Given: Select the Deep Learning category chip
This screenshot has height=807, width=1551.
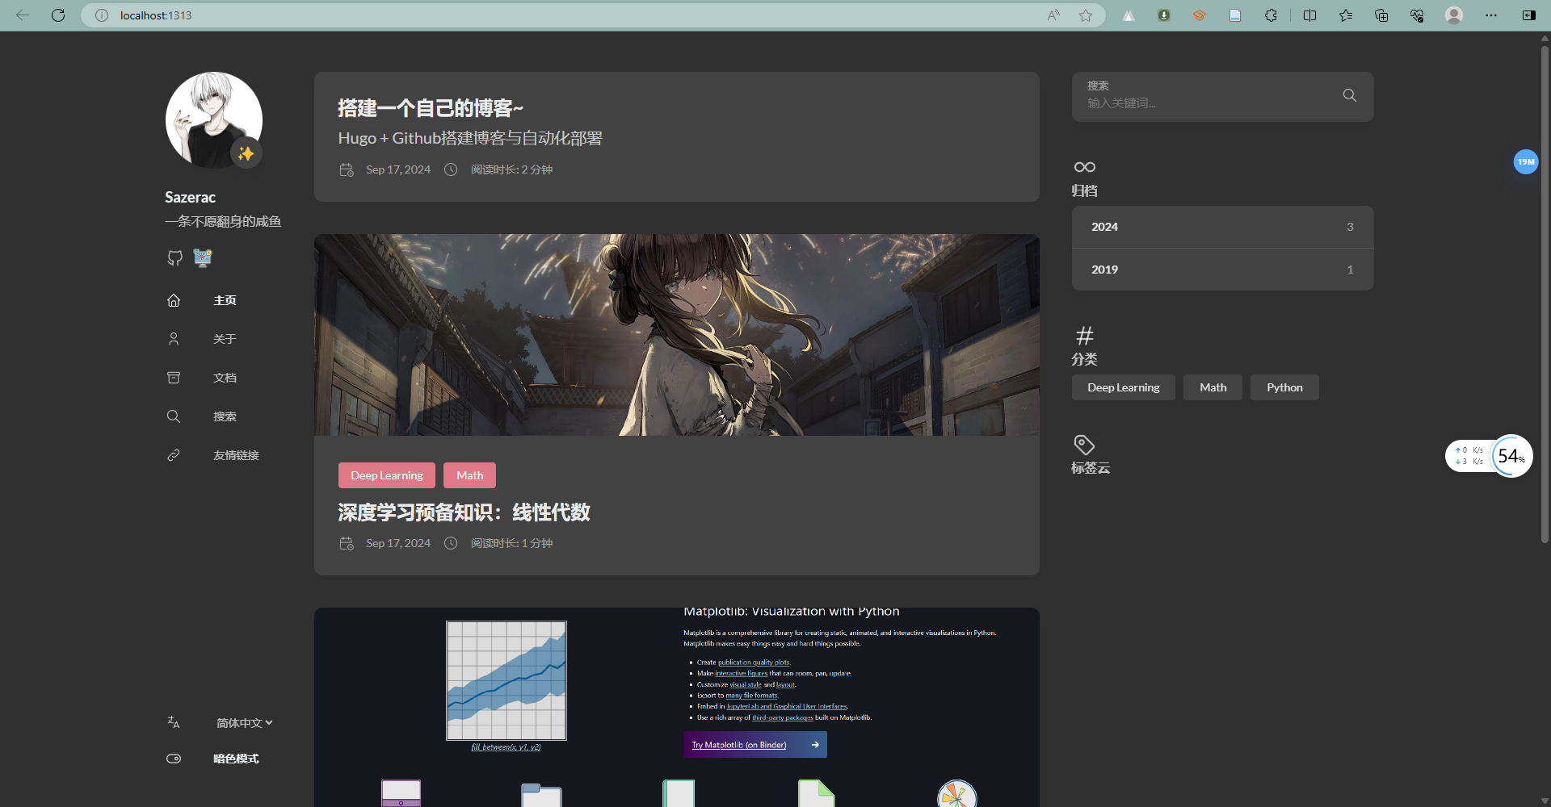Looking at the screenshot, I should [x=1124, y=387].
